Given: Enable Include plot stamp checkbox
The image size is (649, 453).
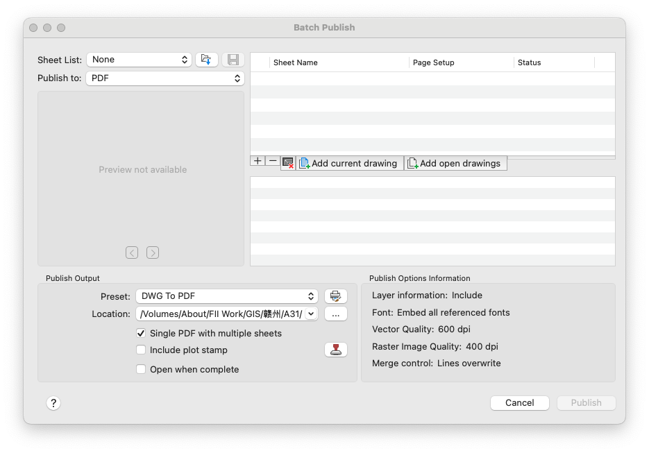Looking at the screenshot, I should (x=141, y=350).
